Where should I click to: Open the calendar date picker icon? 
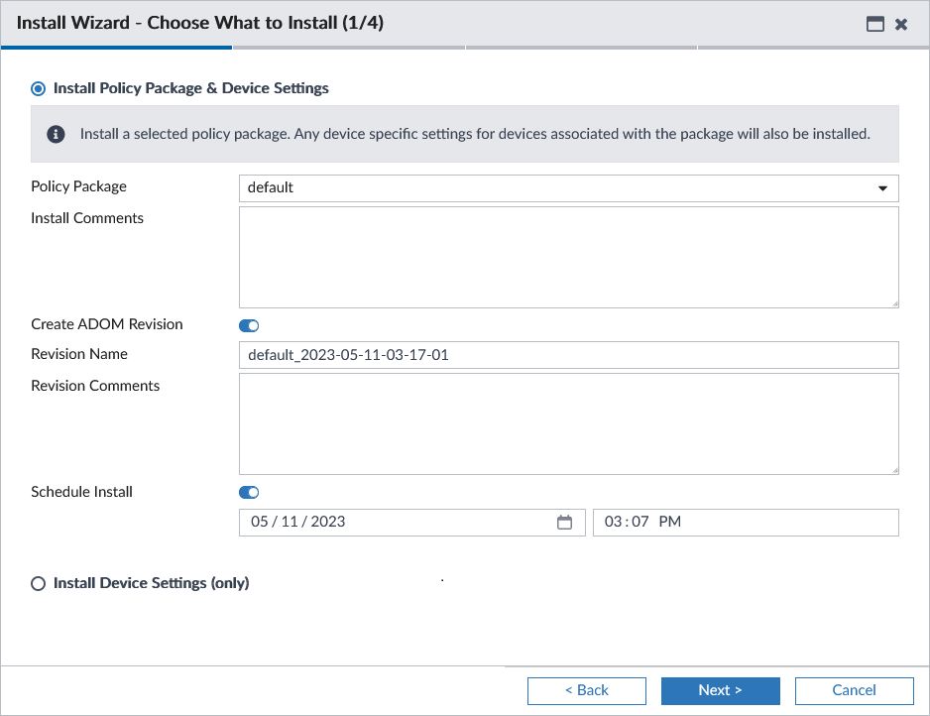565,522
